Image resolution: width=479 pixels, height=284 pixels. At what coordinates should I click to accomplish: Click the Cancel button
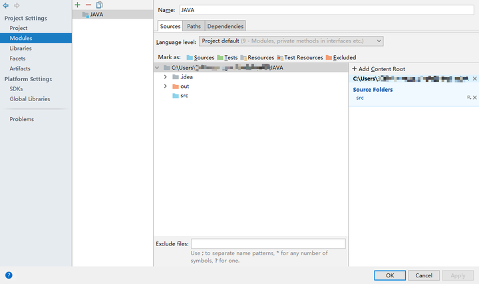[x=424, y=275]
